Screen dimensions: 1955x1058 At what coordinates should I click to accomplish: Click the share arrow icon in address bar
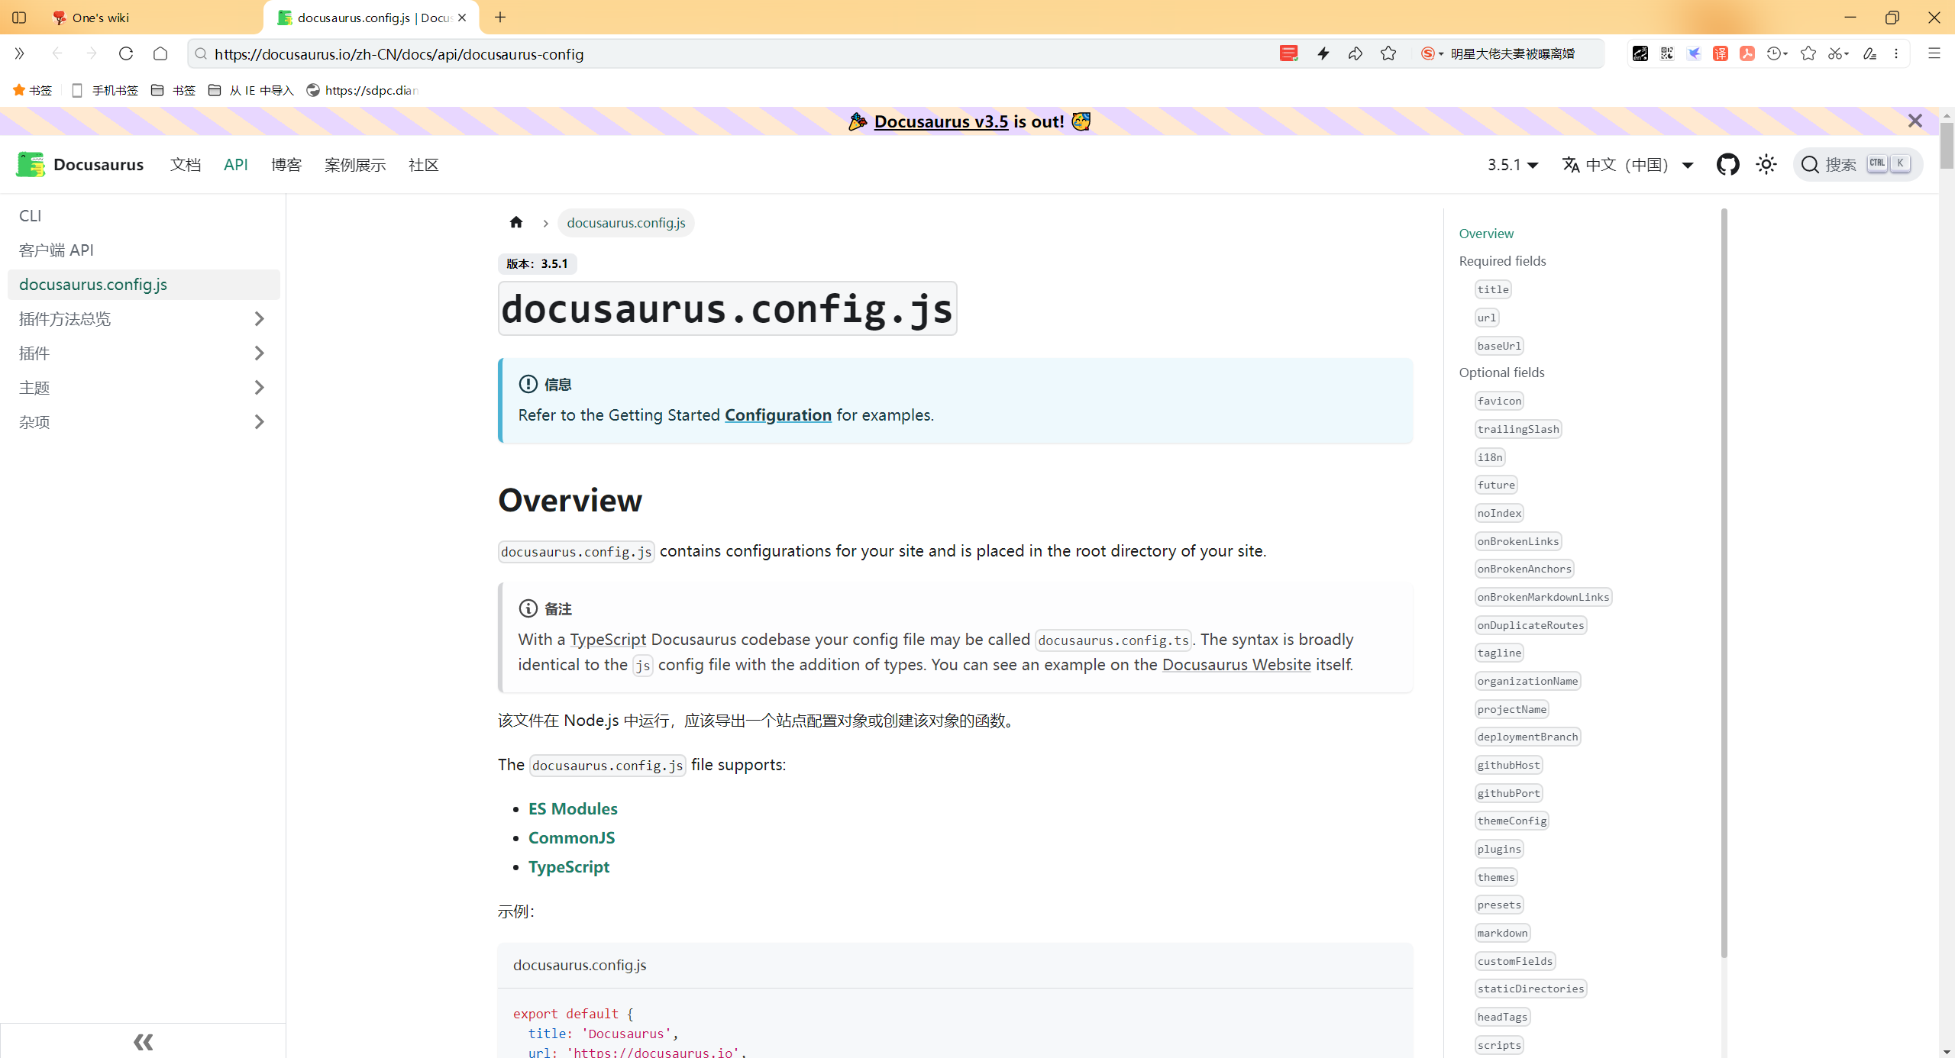click(x=1356, y=53)
